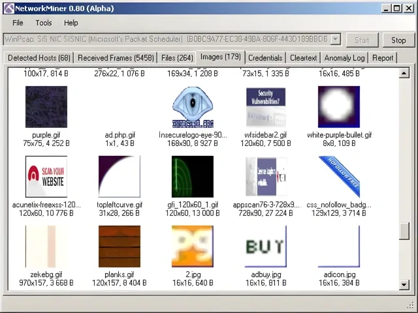Click the purple.gif file name
Image resolution: width=418 pixels, height=313 pixels.
pyautogui.click(x=46, y=135)
